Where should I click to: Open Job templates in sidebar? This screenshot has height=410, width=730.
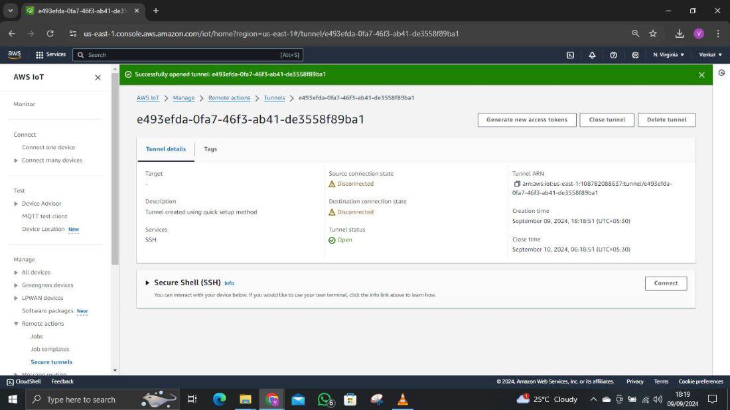50,350
